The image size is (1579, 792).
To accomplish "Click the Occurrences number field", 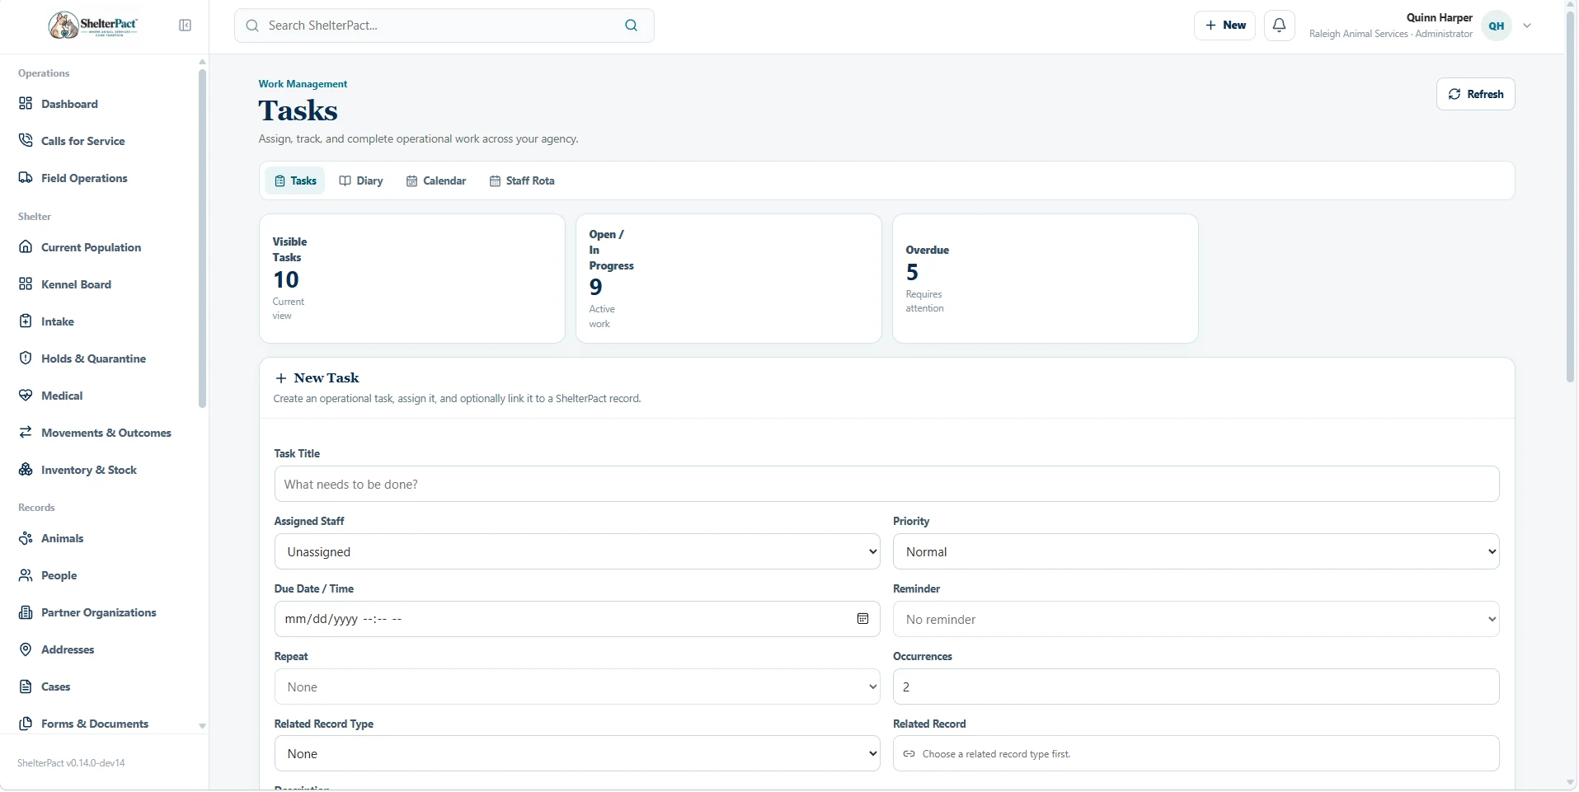I will (x=1196, y=687).
